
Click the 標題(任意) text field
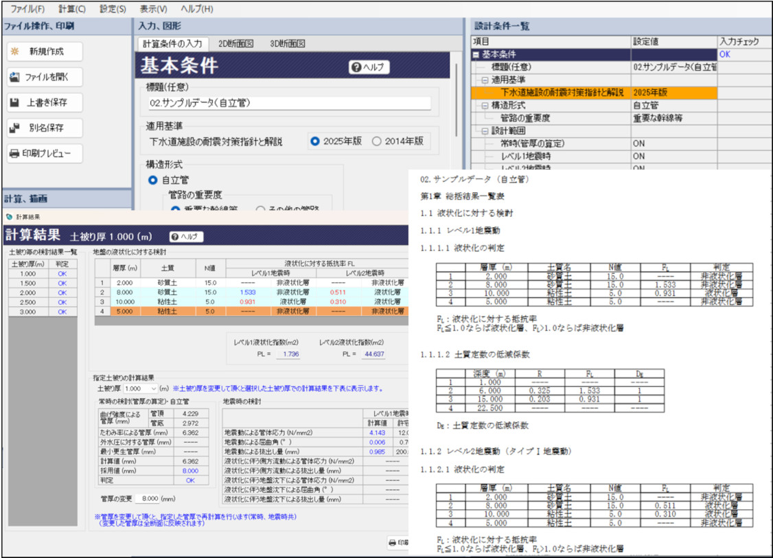[x=288, y=103]
